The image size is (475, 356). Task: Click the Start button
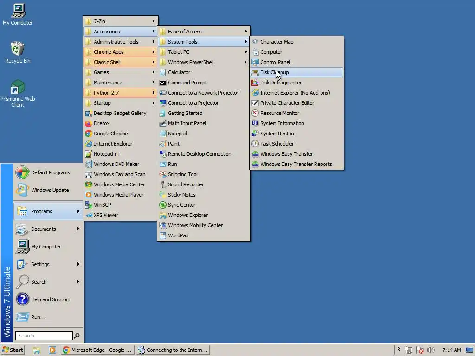click(x=13, y=350)
